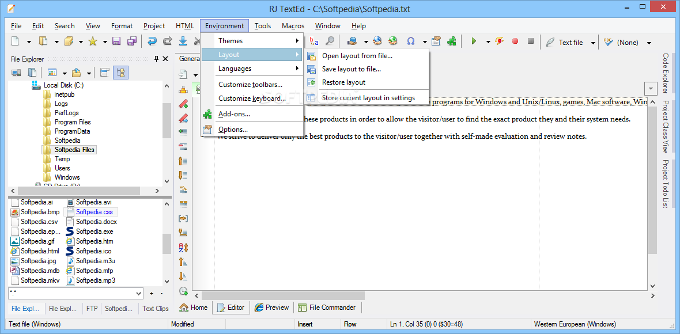Open the Macros menu
Image resolution: width=680 pixels, height=334 pixels.
click(293, 25)
